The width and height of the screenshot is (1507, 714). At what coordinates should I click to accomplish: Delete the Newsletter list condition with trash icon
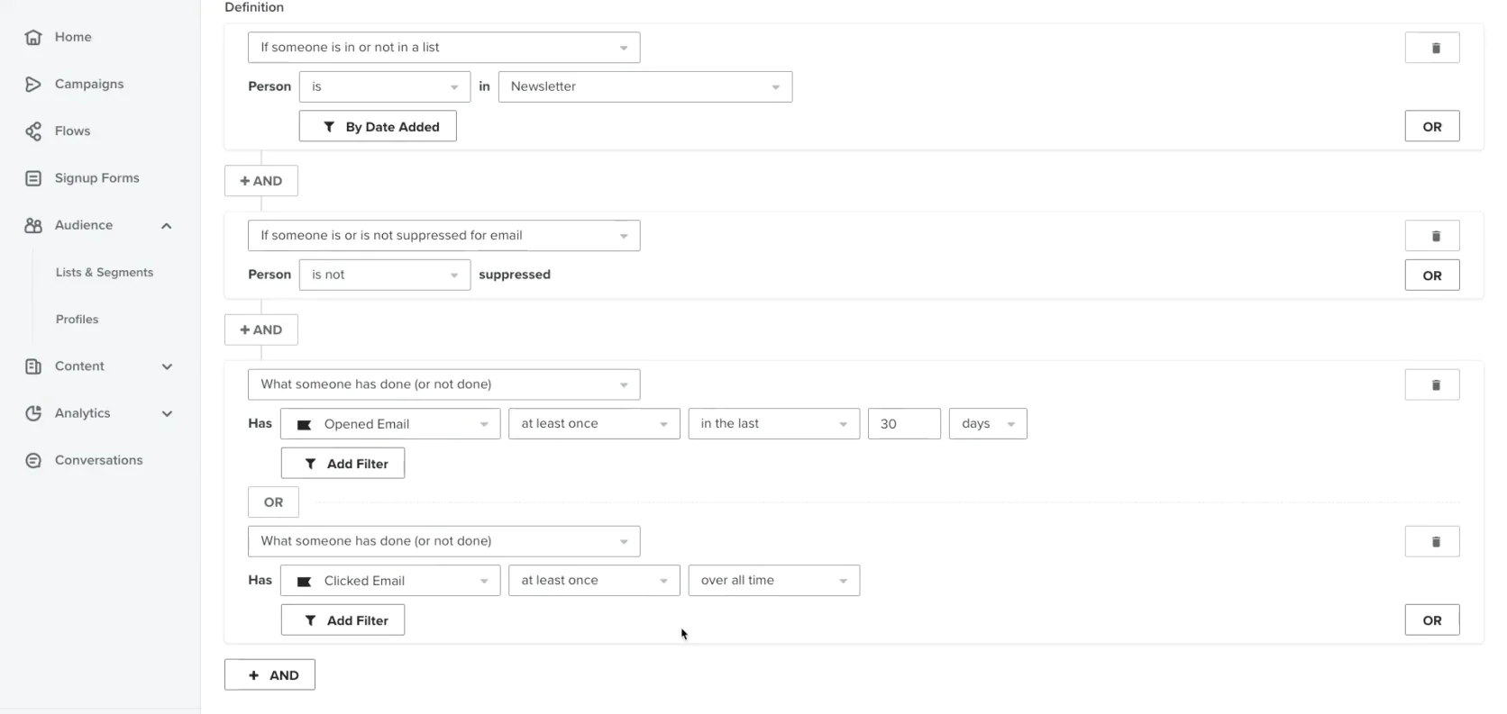click(1431, 48)
